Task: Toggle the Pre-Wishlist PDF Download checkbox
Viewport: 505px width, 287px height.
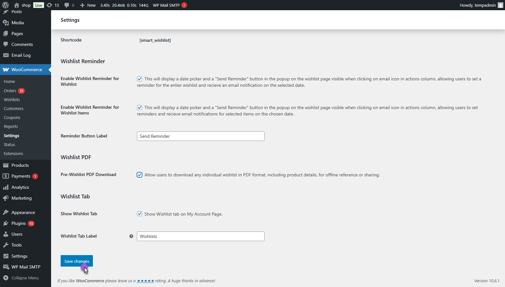Action: point(139,175)
